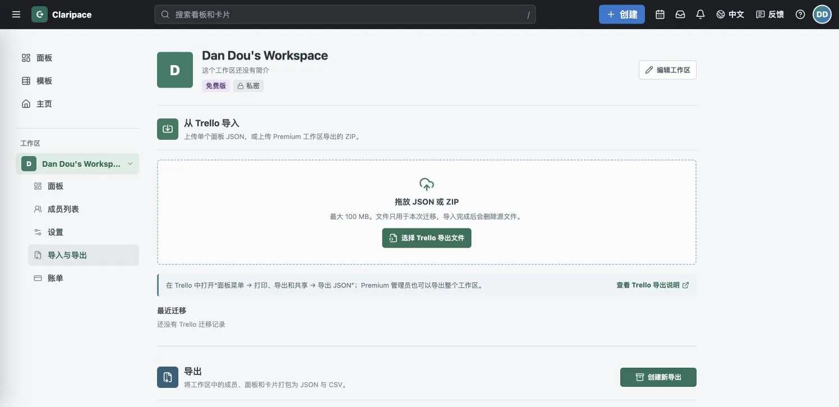839x407 pixels.
Task: Click the cloud upload icon
Action: coord(427,184)
